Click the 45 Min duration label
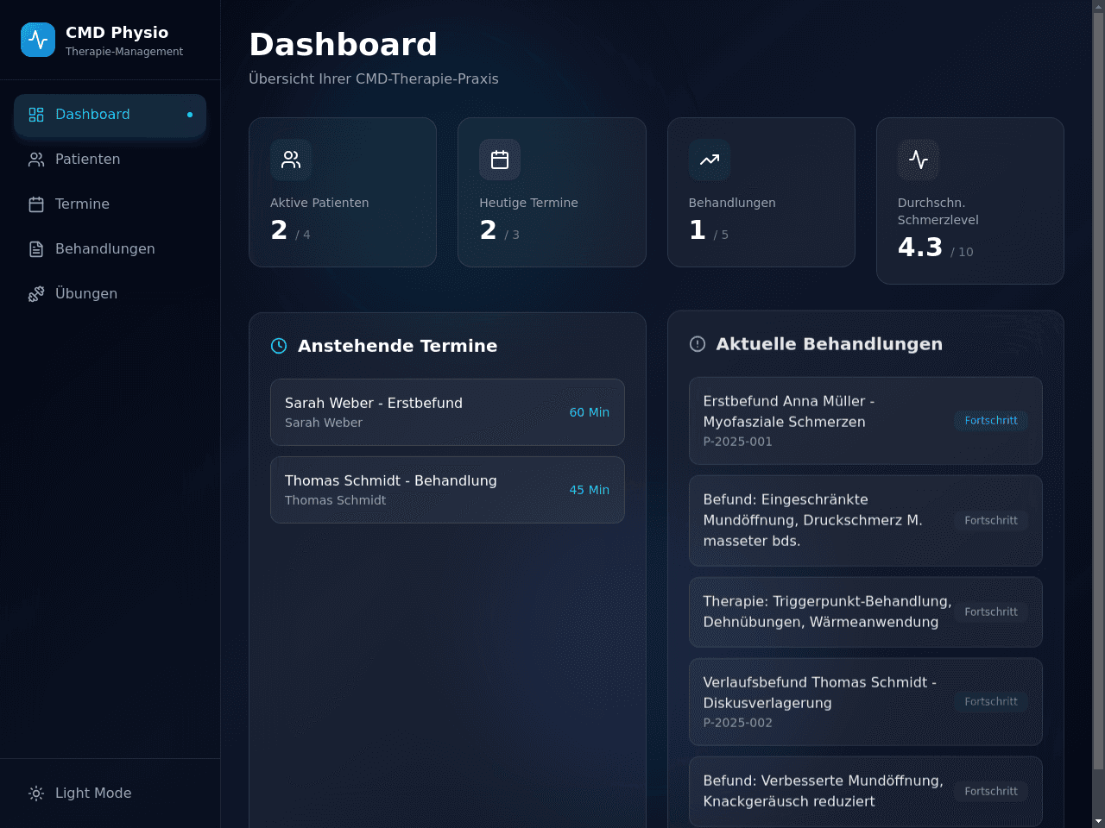 [x=590, y=490]
